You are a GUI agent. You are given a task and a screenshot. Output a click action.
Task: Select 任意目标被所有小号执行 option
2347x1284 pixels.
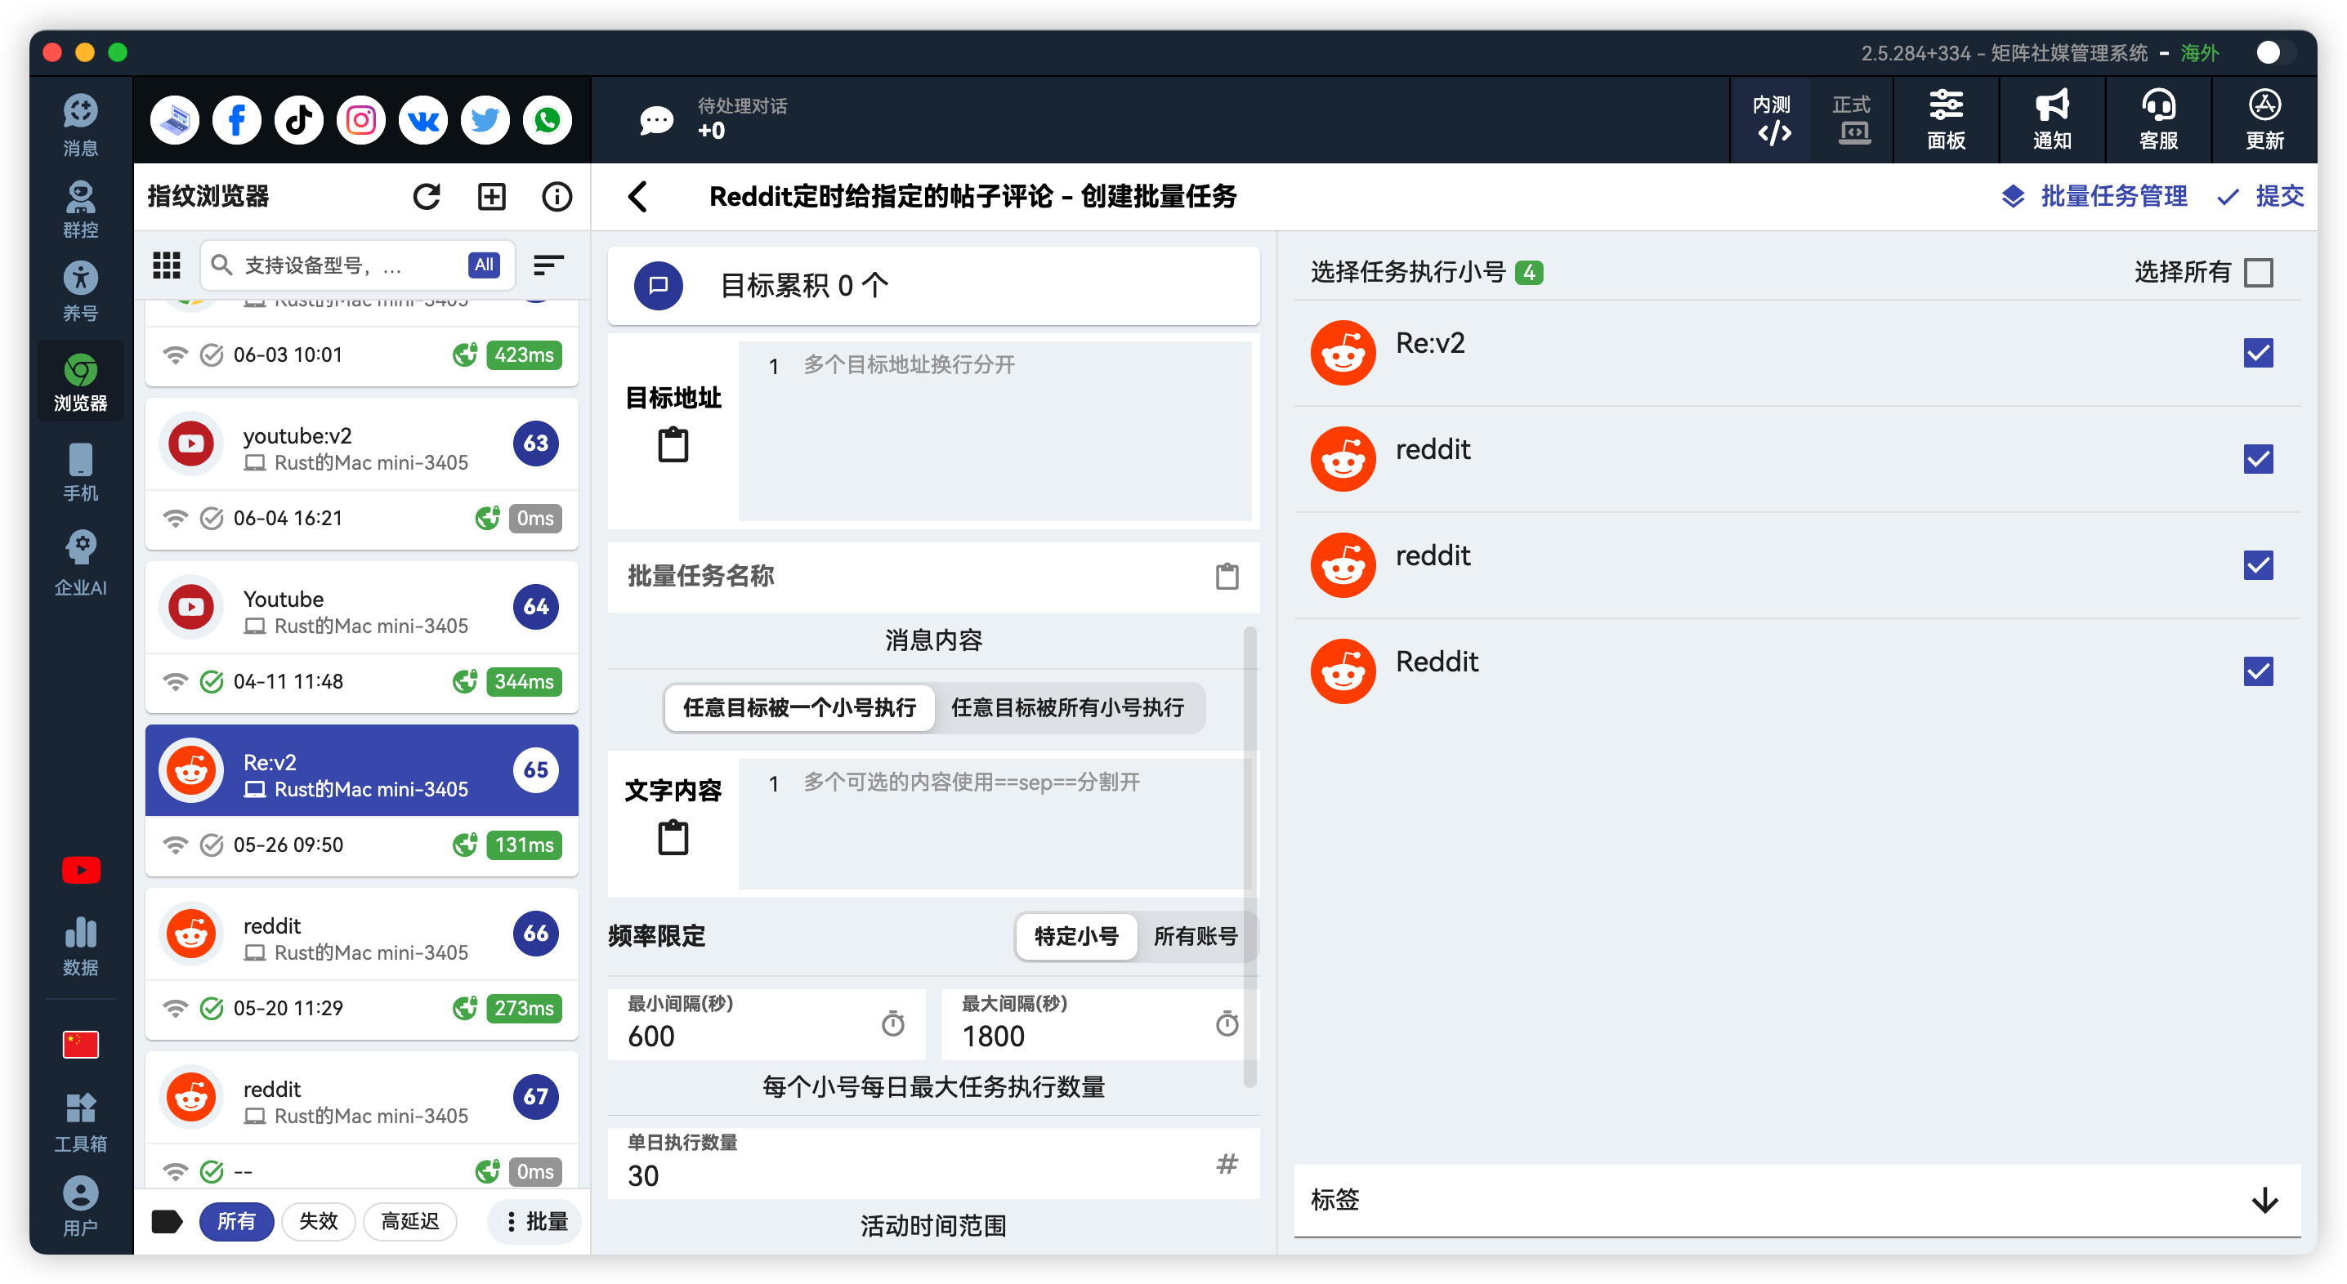click(x=1068, y=707)
